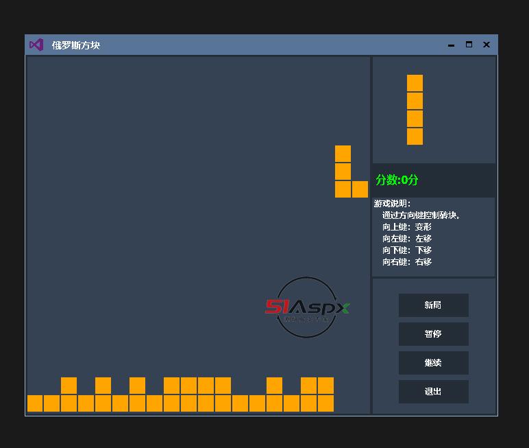Select the 向下键: 下移 instruction line
Screen dimensions: 529x448
[x=407, y=250]
